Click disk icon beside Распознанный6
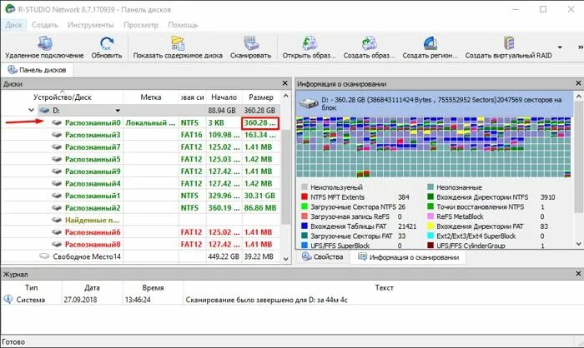Screen dimensions: 584x348 click(x=57, y=232)
